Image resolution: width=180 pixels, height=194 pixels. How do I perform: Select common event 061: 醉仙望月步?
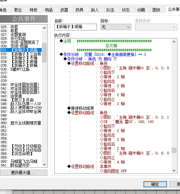pyautogui.click(x=21, y=165)
